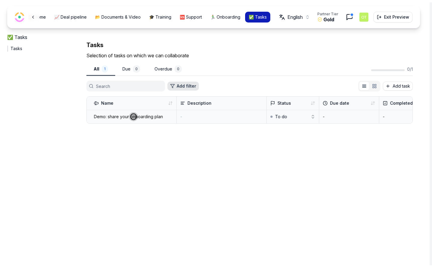The image size is (432, 270).
Task: Click the Add task button
Action: (x=398, y=86)
